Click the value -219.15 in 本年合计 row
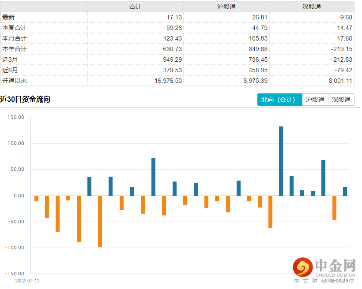The height and width of the screenshot is (289, 362). (x=342, y=49)
